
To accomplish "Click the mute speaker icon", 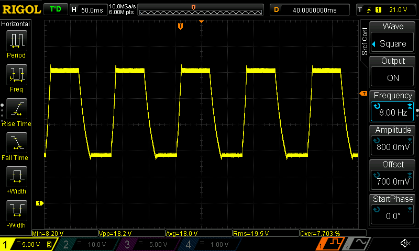I will pyautogui.click(x=405, y=243).
